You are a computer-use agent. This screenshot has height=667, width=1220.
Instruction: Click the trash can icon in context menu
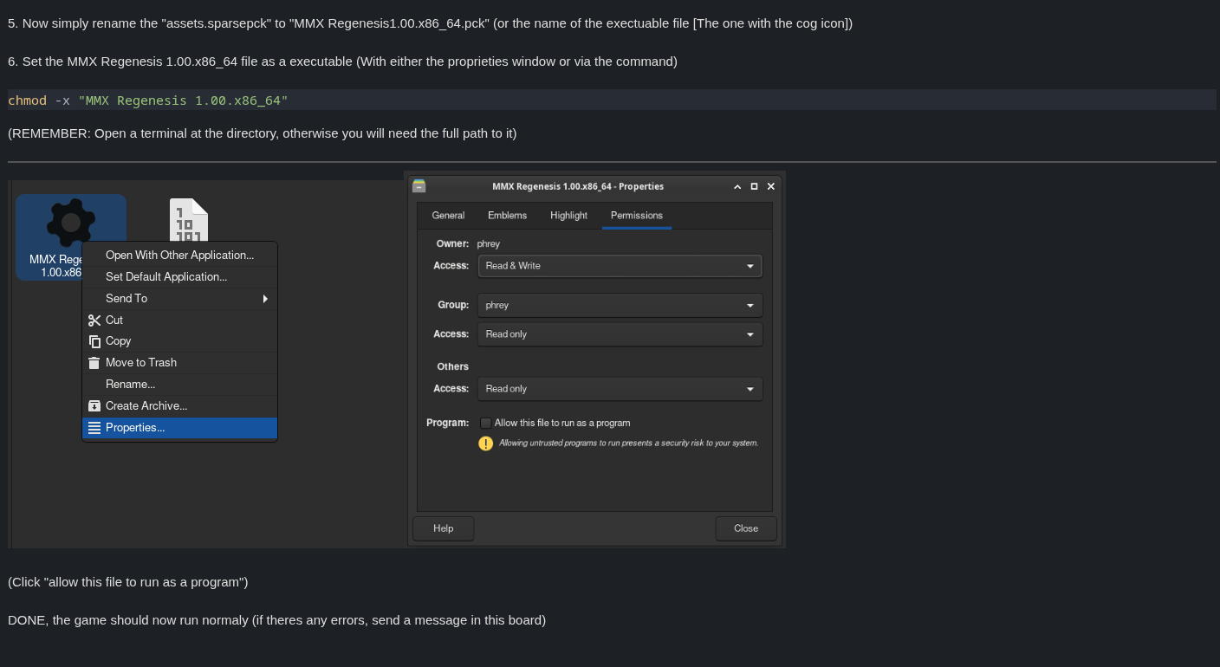tap(94, 363)
